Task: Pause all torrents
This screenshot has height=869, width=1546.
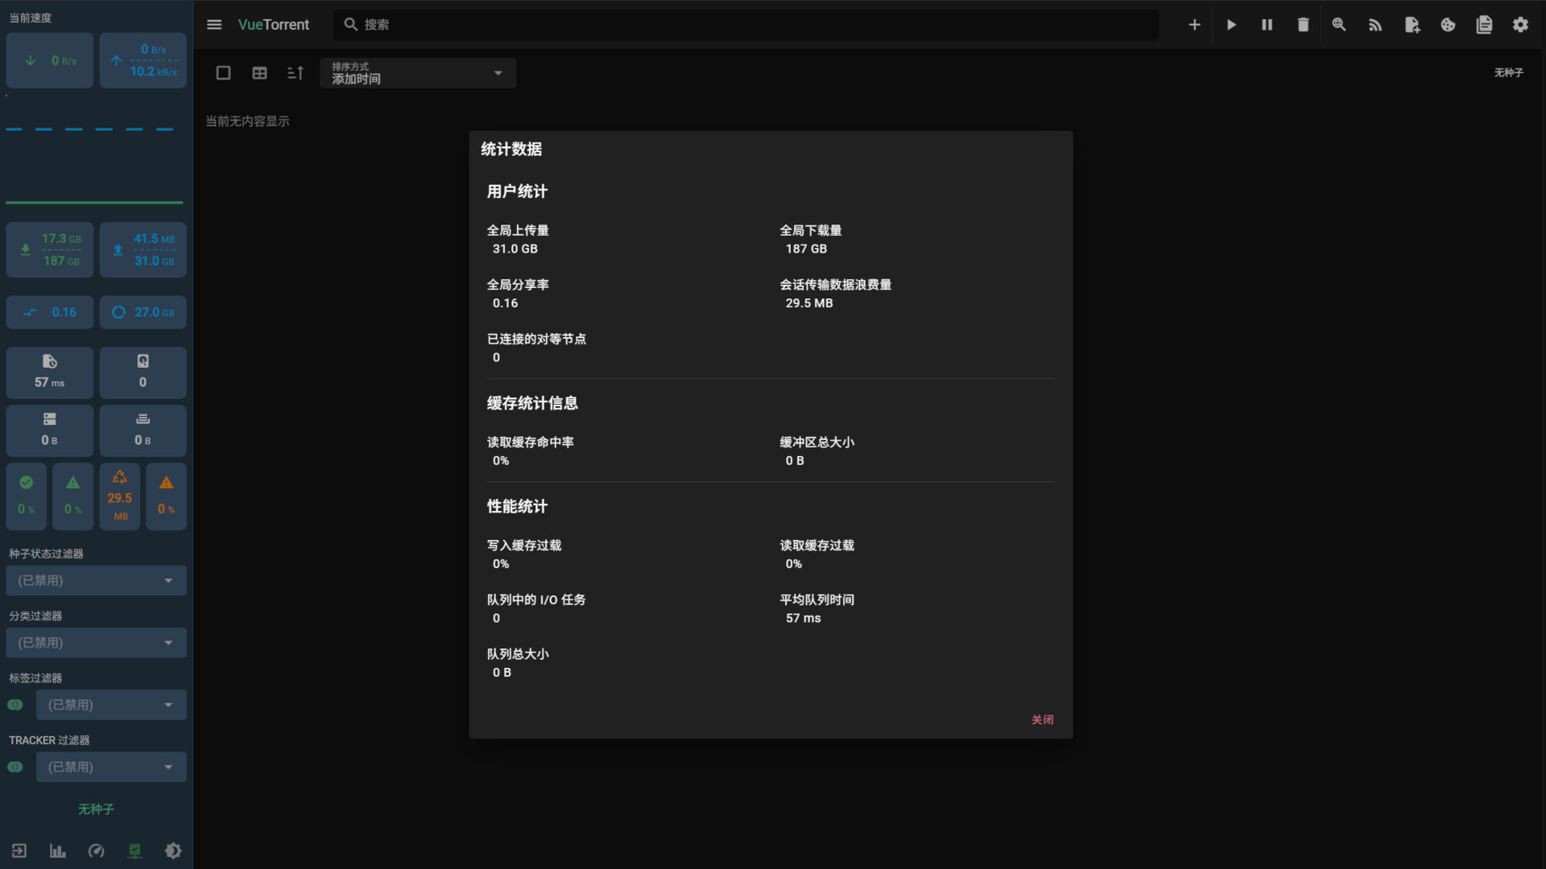Action: point(1267,25)
